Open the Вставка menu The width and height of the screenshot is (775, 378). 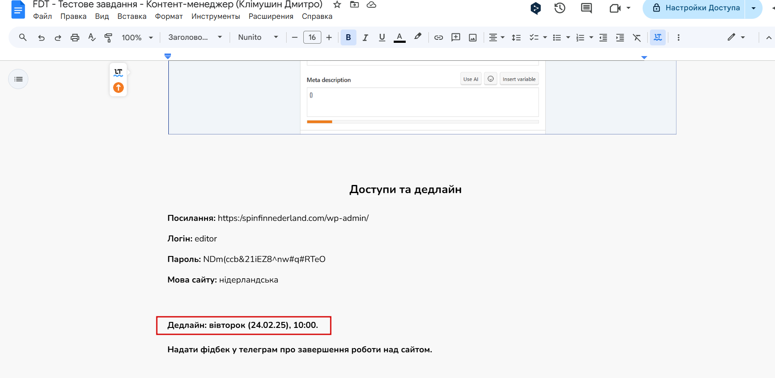pos(132,16)
